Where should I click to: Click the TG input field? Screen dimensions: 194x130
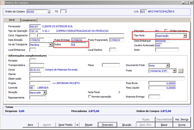point(64,12)
